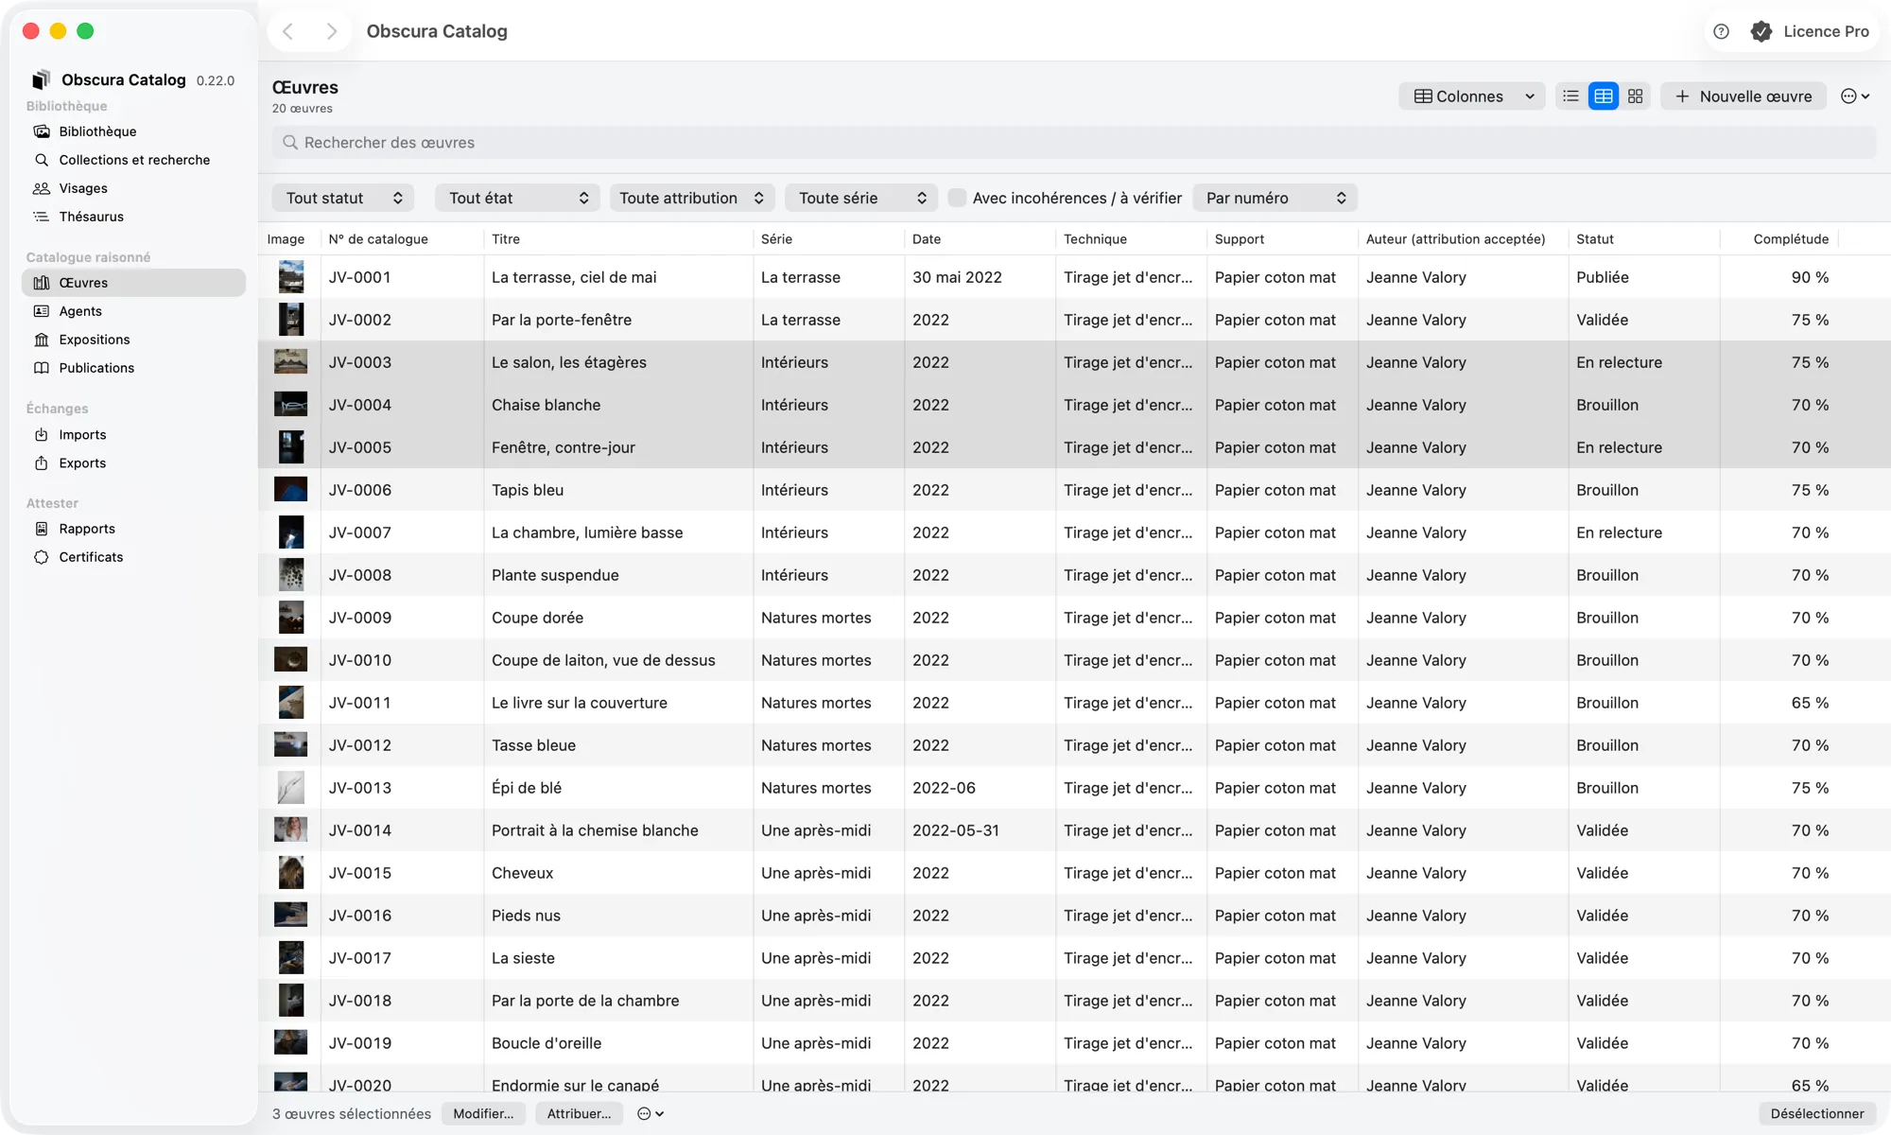The image size is (1891, 1135).
Task: Open help question mark icon
Action: click(1722, 31)
